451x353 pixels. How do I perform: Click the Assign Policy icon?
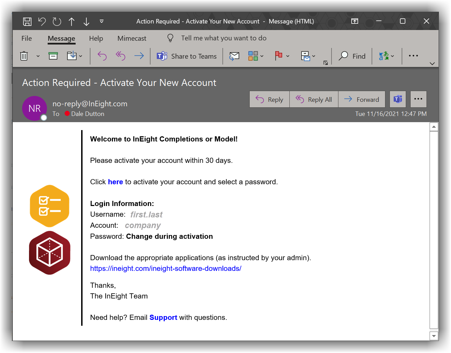[x=306, y=56]
